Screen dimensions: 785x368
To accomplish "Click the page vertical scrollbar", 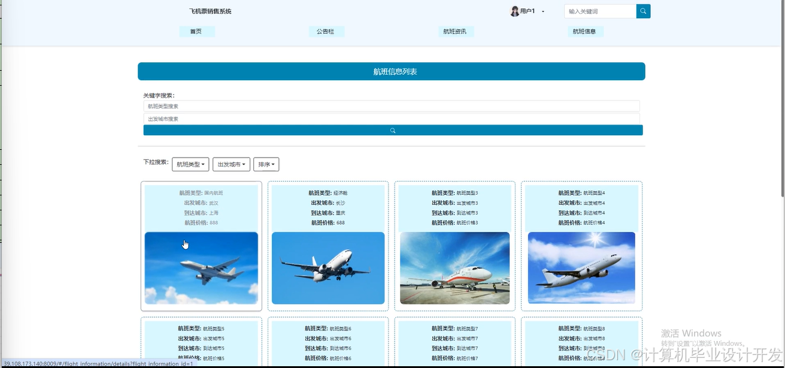I will 782,99.
